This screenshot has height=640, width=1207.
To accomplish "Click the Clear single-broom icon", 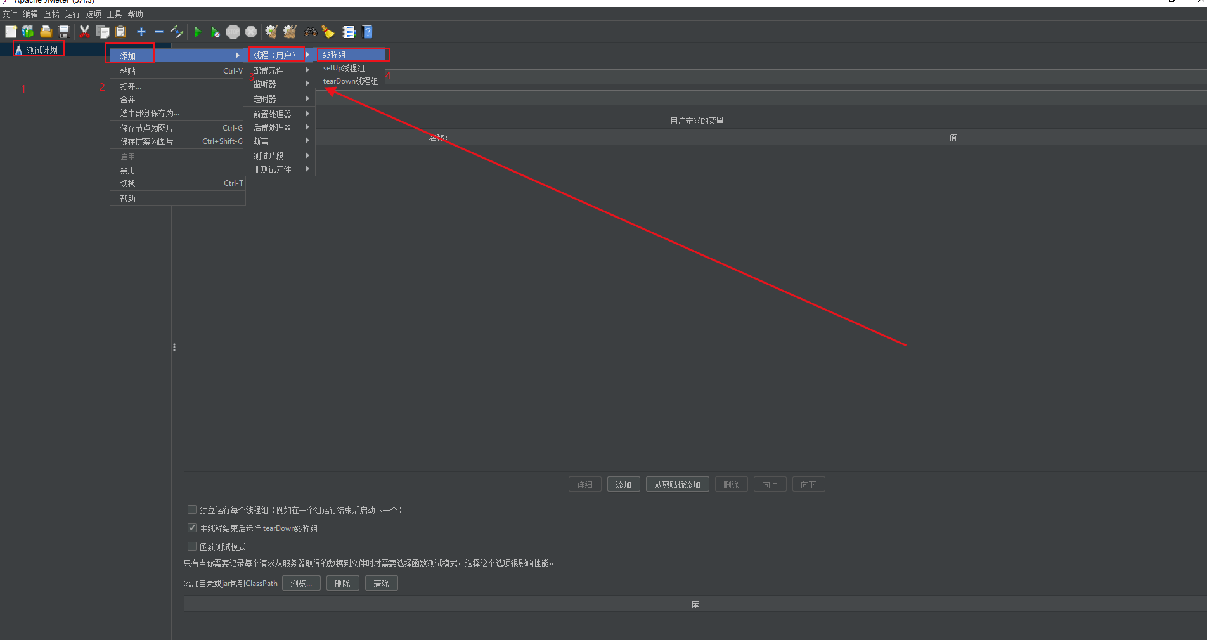I will point(271,32).
